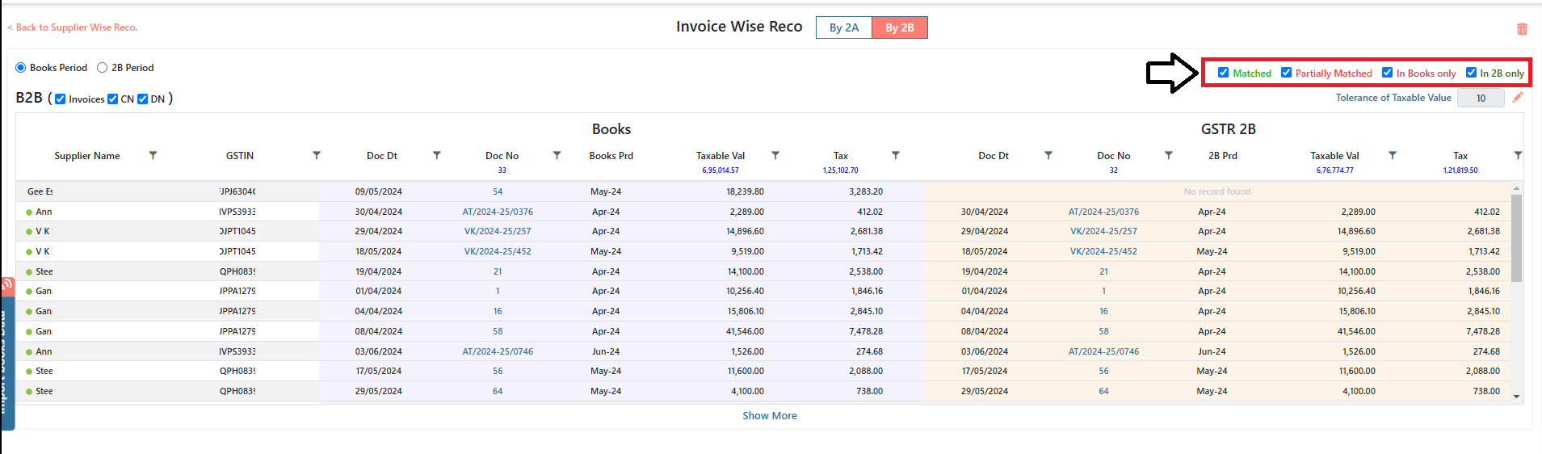Screen dimensions: 1542x454
Task: Switch to the By 2A tab
Action: pyautogui.click(x=844, y=27)
